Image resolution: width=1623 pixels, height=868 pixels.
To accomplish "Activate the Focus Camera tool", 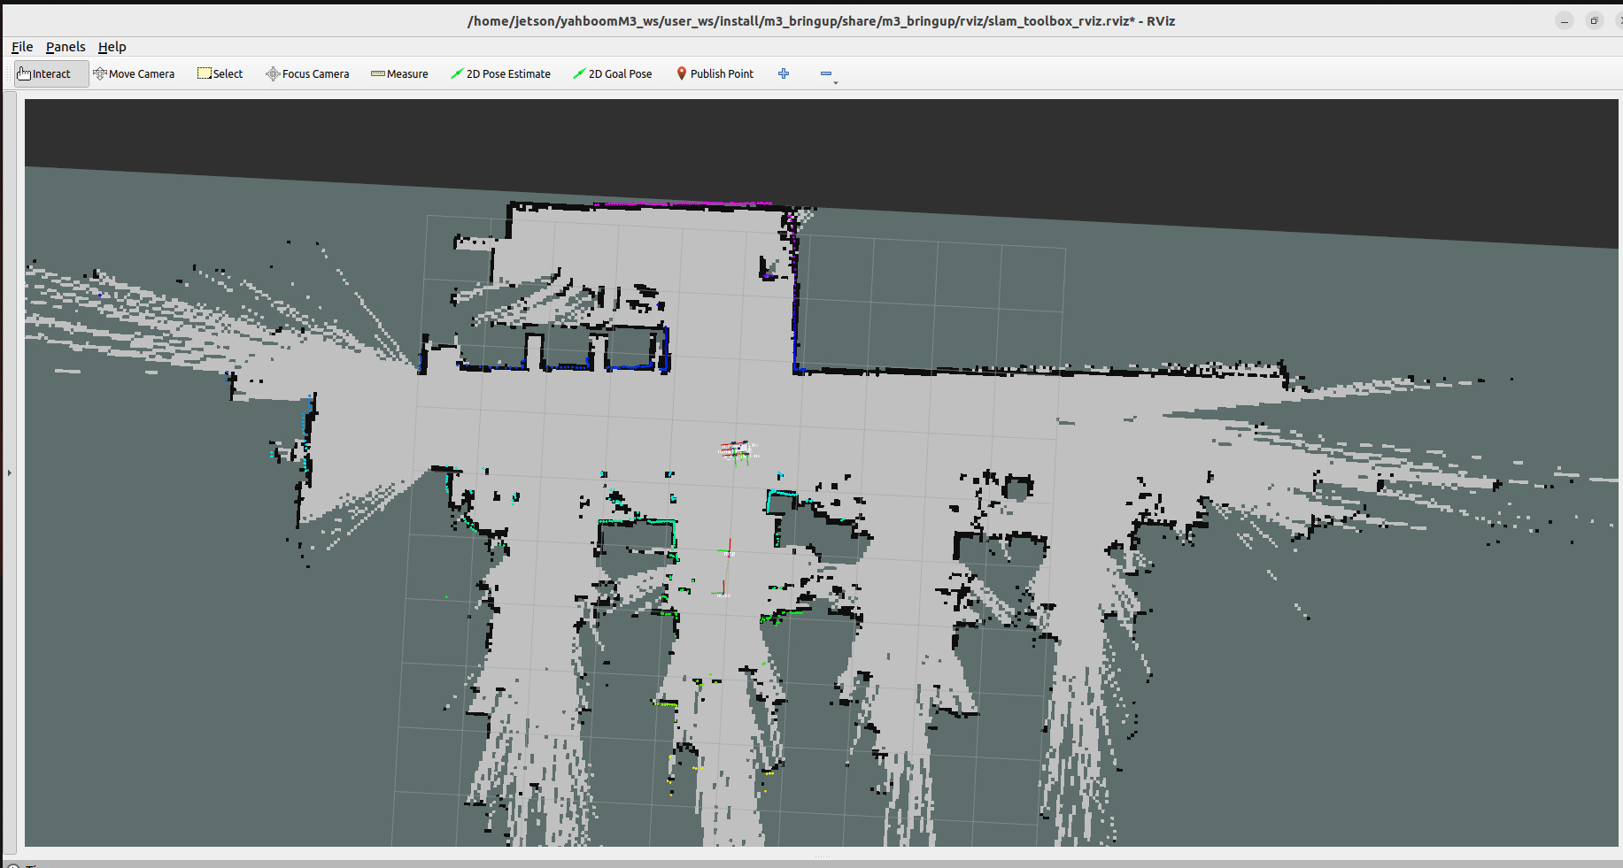I will pyautogui.click(x=307, y=73).
